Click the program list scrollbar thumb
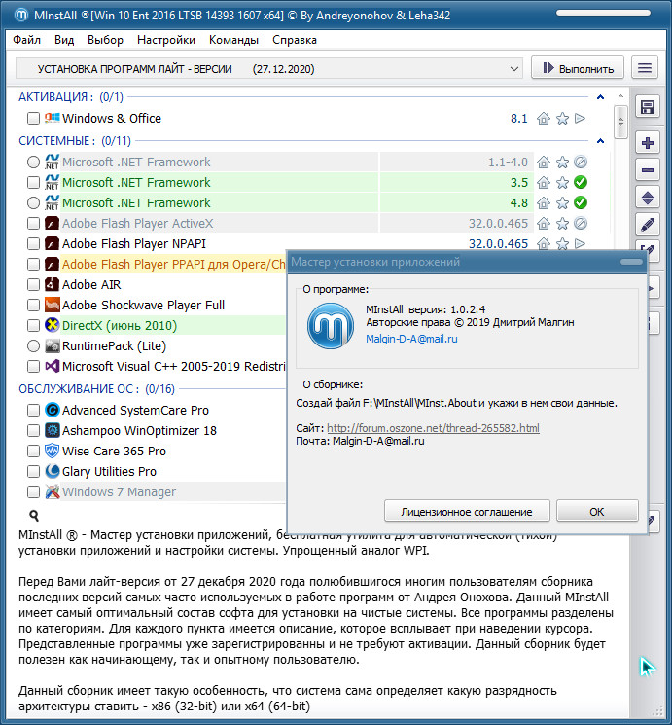 620,122
